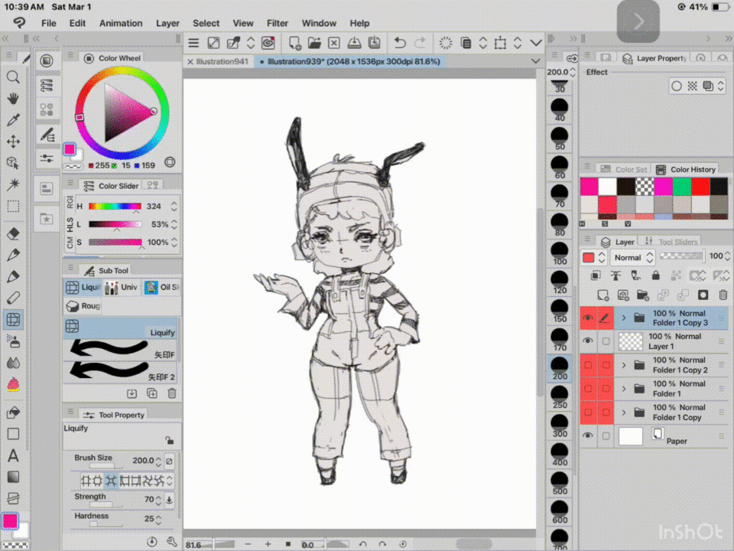Hide the Layer 1 layer with its eye icon
This screenshot has height=551, width=734.
point(588,341)
